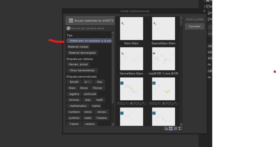
Task: Click the algebra tag
Action: point(74,94)
